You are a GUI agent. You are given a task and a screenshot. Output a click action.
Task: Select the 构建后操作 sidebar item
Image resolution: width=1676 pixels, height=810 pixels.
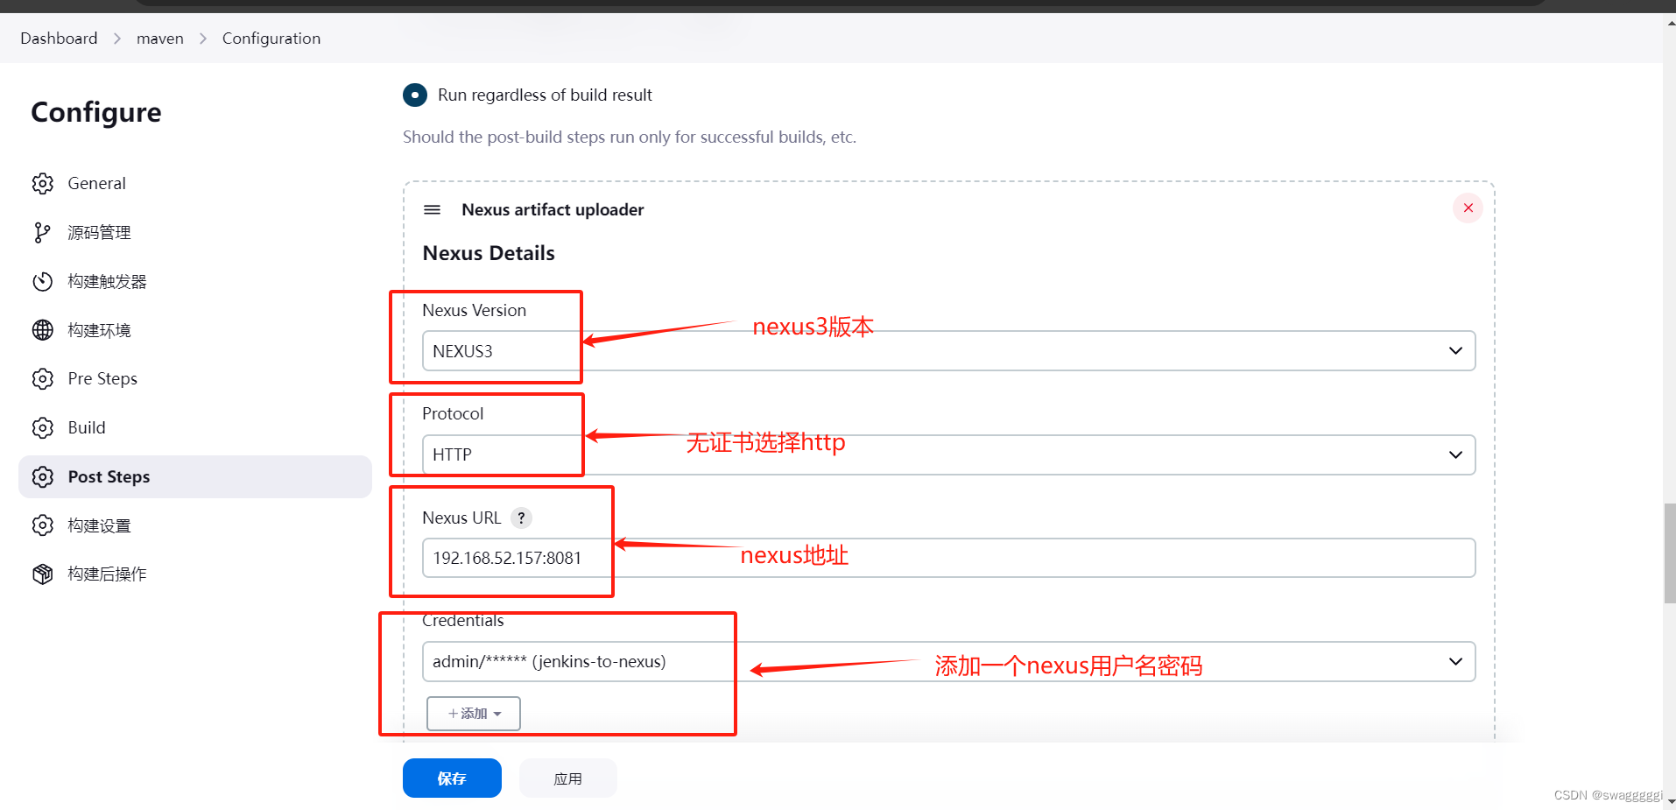pyautogui.click(x=106, y=574)
